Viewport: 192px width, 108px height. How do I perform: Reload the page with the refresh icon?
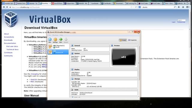tap(136, 7)
